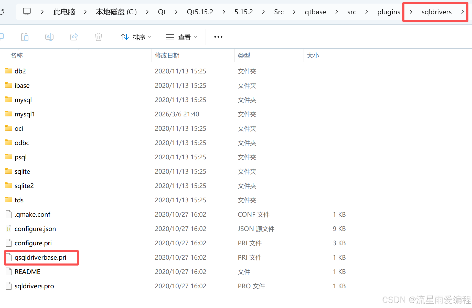Expand chevron before 此电脑 breadcrumb
The height and width of the screenshot is (308, 472).
click(42, 12)
